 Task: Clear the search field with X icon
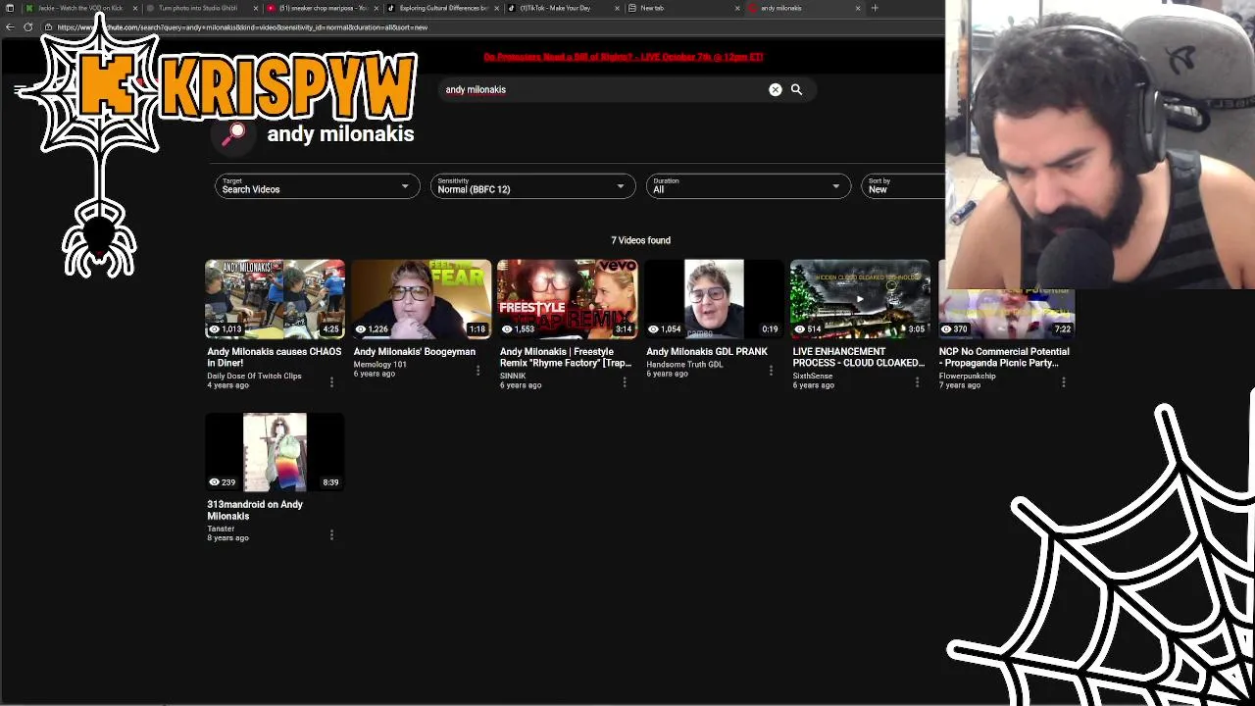coord(776,89)
